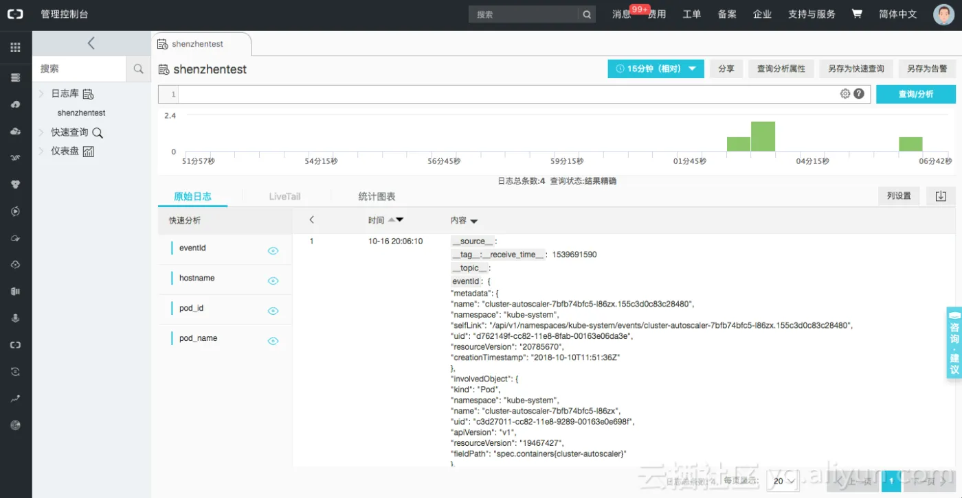Click the 另存为告警 button
The width and height of the screenshot is (962, 498).
[927, 69]
